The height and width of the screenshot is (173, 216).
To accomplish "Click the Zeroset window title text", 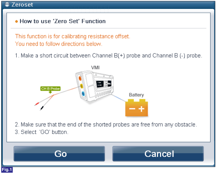I will coord(22,5).
